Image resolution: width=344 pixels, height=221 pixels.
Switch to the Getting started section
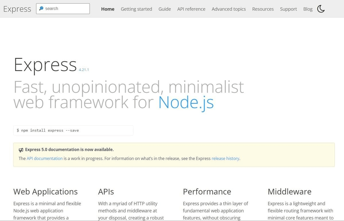(136, 9)
